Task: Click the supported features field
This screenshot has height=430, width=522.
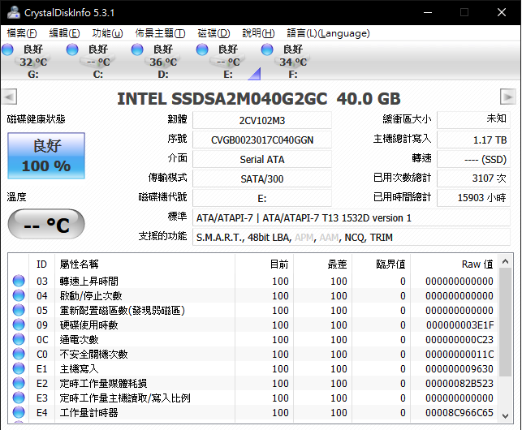Action: [x=352, y=237]
